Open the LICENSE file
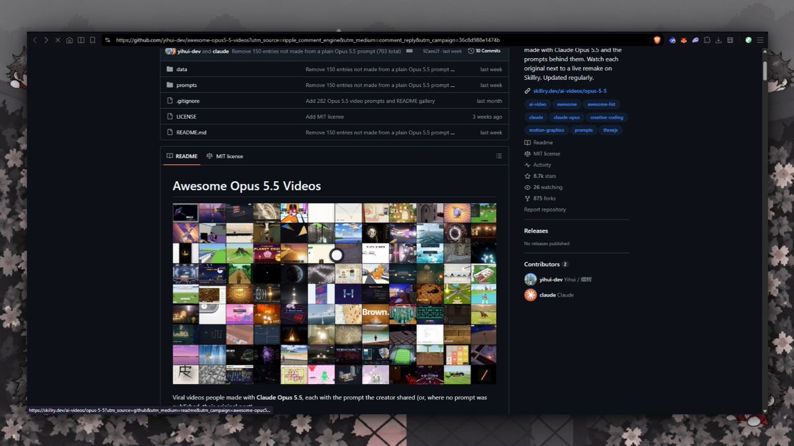794x446 pixels. coord(187,117)
